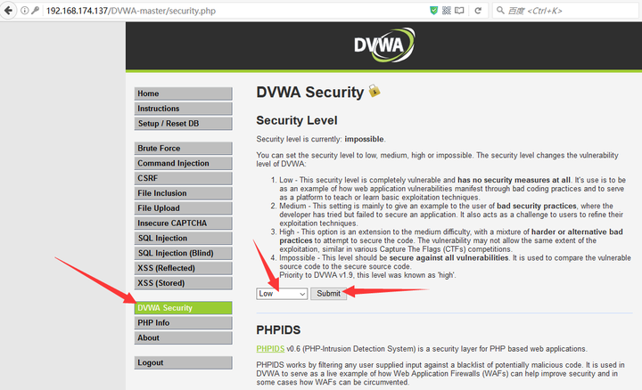Select SQL Injection (Blind) item
This screenshot has height=390, width=642.
[x=183, y=253]
